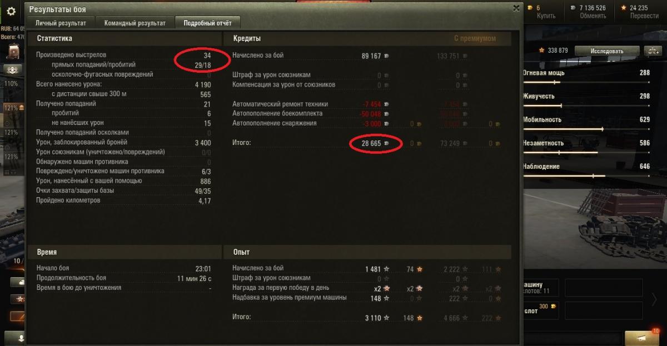The width and height of the screenshot is (667, 346).
Task: Click Купить to buy gold
Action: click(546, 16)
